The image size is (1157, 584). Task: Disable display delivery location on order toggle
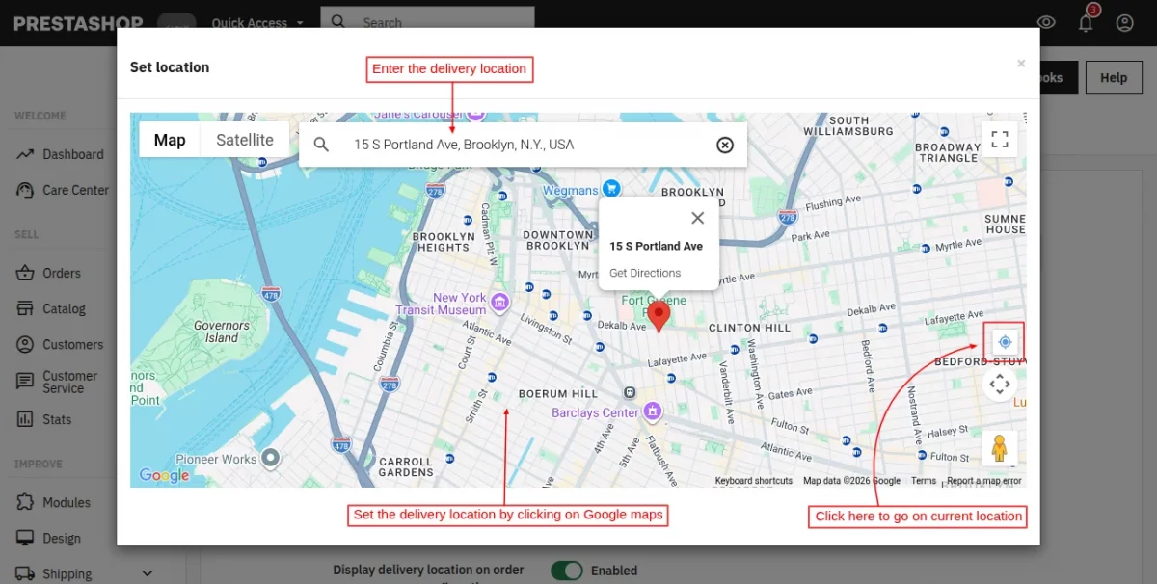[567, 571]
